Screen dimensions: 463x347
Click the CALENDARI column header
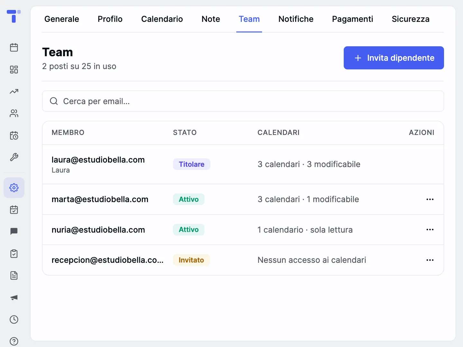click(278, 132)
